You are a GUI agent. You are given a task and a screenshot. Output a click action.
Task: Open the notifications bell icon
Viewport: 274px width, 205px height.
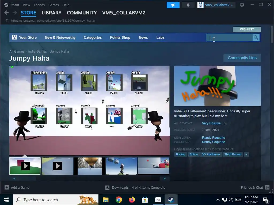pyautogui.click(x=188, y=5)
